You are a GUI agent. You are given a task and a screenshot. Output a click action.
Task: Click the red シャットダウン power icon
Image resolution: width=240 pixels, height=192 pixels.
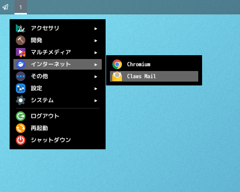point(21,140)
